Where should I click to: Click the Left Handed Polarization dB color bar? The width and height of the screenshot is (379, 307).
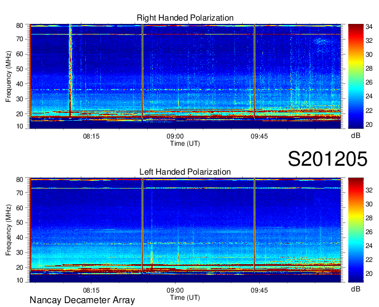(x=356, y=230)
